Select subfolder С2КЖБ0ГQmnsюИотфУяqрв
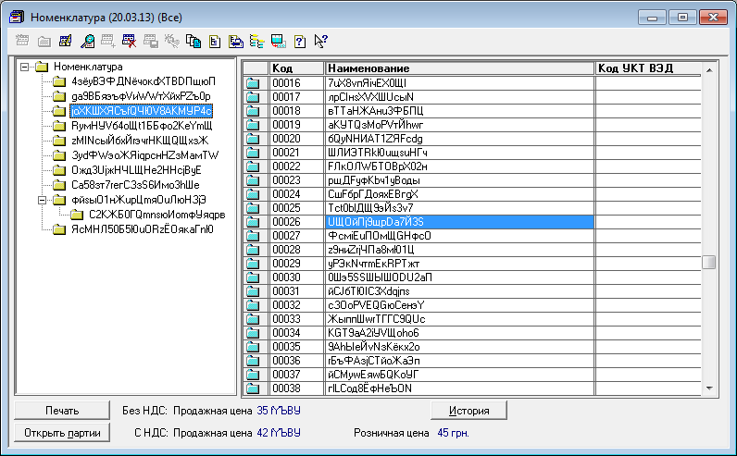Image resolution: width=737 pixels, height=456 pixels. coord(157,215)
